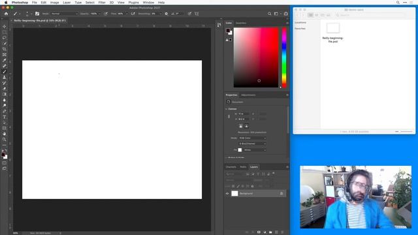Viewport: 418px width, 235px height.
Task: Open the Image menu
Action: click(54, 3)
